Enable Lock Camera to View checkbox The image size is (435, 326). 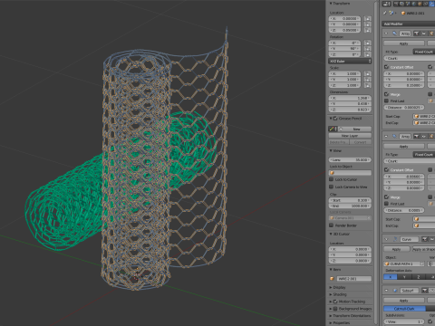click(x=332, y=187)
